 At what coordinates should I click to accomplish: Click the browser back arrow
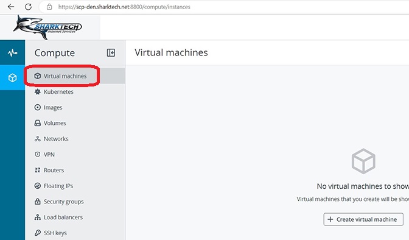click(11, 7)
